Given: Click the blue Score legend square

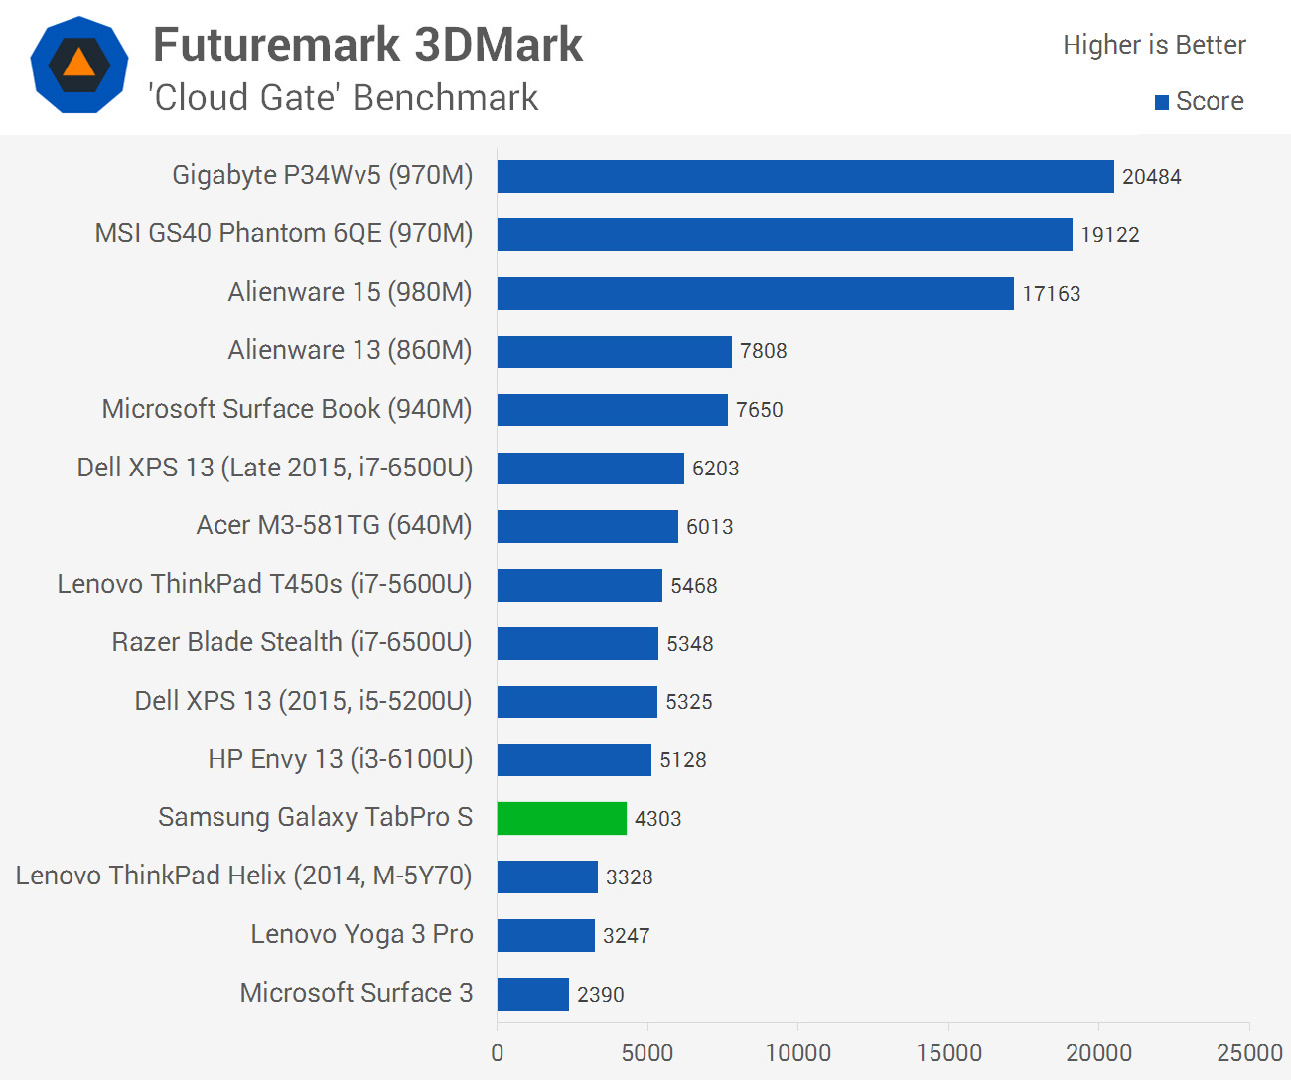Looking at the screenshot, I should (1162, 102).
